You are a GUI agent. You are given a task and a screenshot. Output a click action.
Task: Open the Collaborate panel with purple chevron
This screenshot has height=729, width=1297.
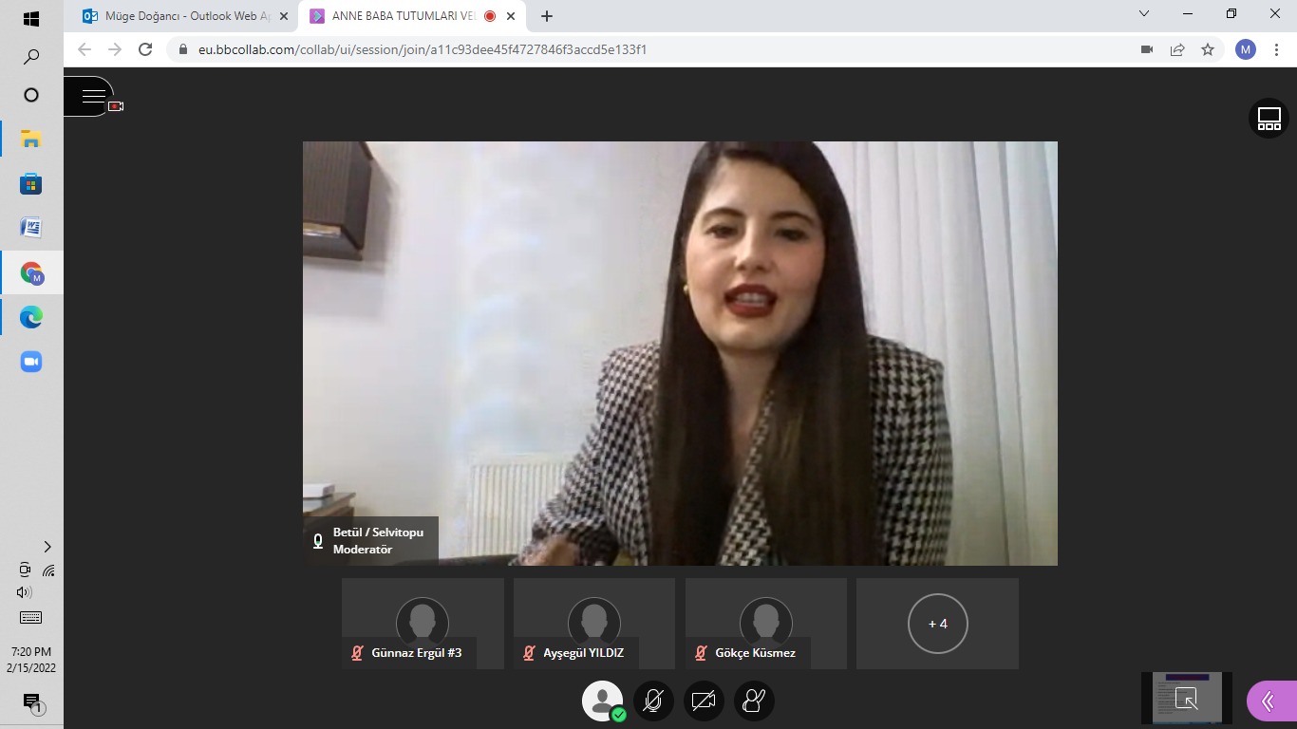pyautogui.click(x=1269, y=701)
